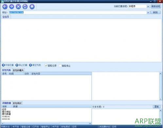163x128 pixels.
Task: Click the refresh page icon
Action: coord(25,7)
